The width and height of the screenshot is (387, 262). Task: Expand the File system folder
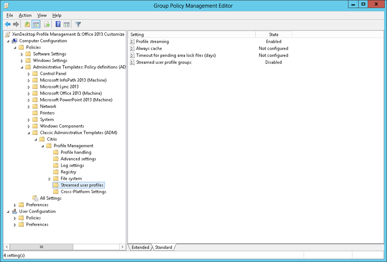[50, 179]
